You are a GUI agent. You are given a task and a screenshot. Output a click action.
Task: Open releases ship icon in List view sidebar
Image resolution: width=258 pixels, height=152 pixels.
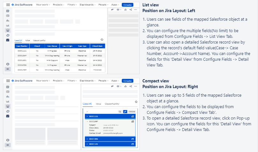click(x=8, y=21)
